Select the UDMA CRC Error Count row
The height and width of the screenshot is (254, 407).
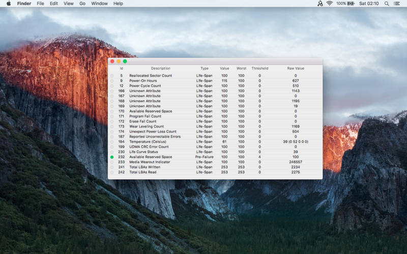(215, 147)
